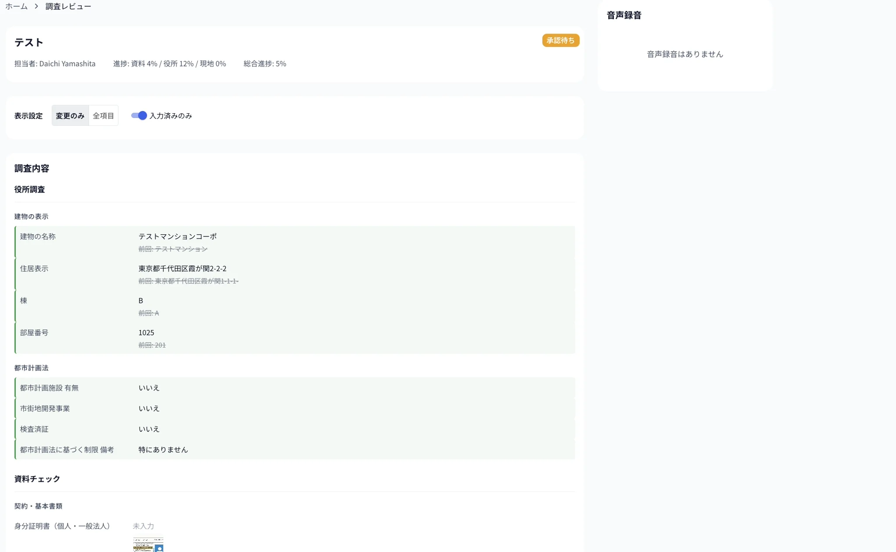Select the 部屋番号 row label
Image resolution: width=896 pixels, height=552 pixels.
34,333
